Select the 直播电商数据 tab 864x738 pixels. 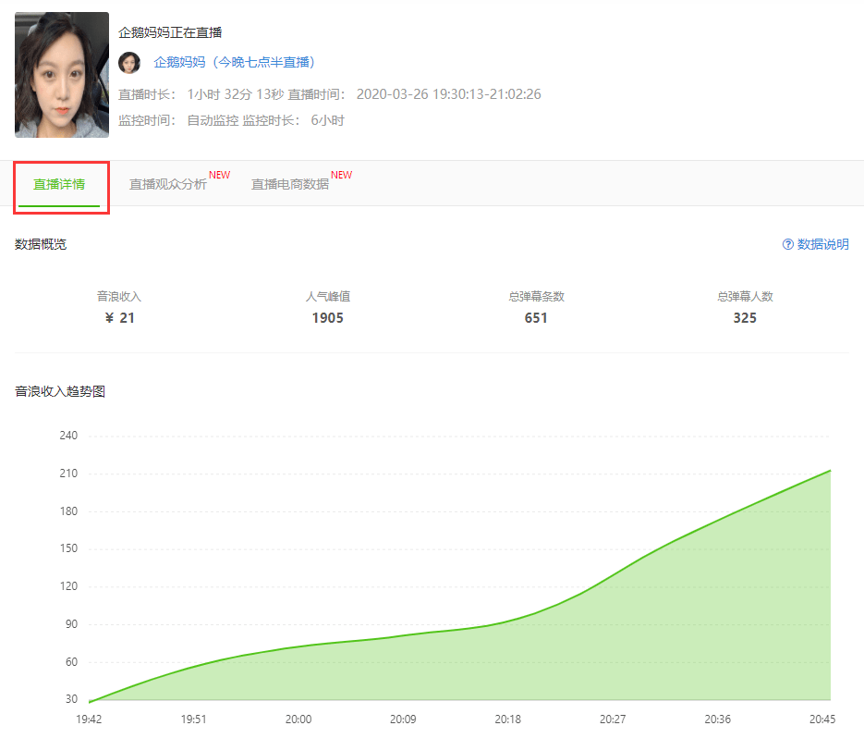pos(290,184)
